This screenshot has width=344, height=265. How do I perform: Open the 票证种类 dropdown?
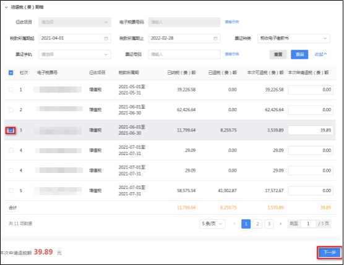point(294,38)
